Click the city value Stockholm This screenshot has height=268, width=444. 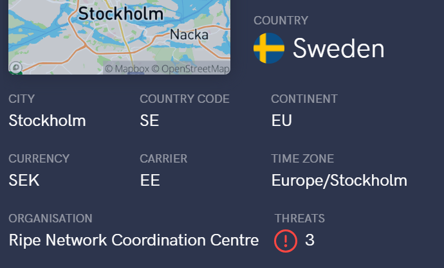click(x=47, y=120)
